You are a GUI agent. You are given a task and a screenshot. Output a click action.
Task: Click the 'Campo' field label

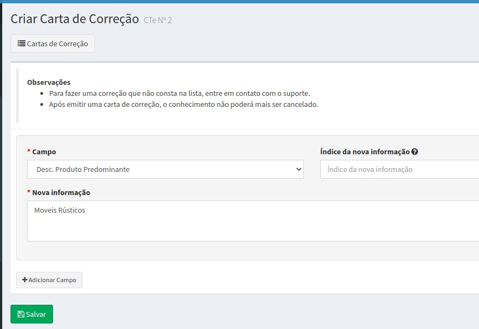click(44, 152)
